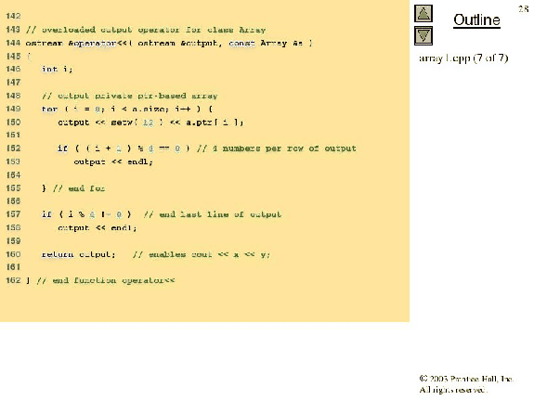Image resolution: width=534 pixels, height=400 pixels.
Task: Select the 'All rights reserved.' line
Action: (453, 390)
